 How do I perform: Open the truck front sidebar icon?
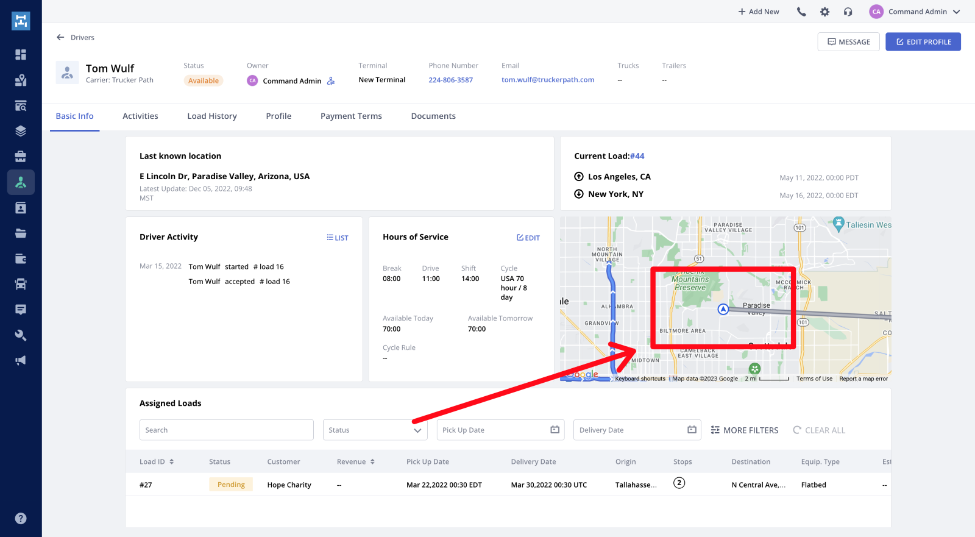pos(21,284)
